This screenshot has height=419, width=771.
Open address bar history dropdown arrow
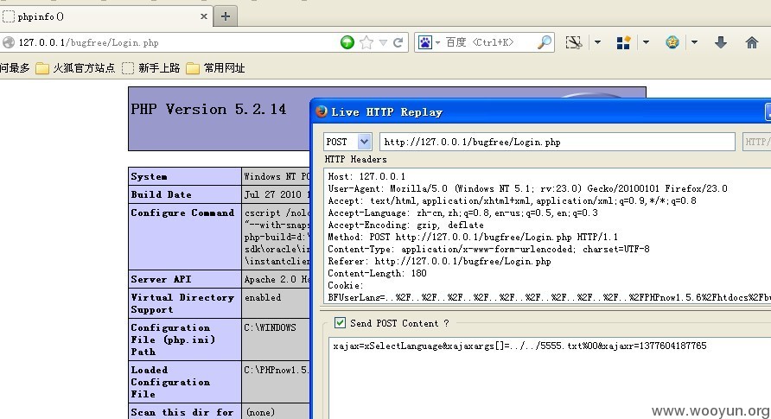tap(383, 42)
